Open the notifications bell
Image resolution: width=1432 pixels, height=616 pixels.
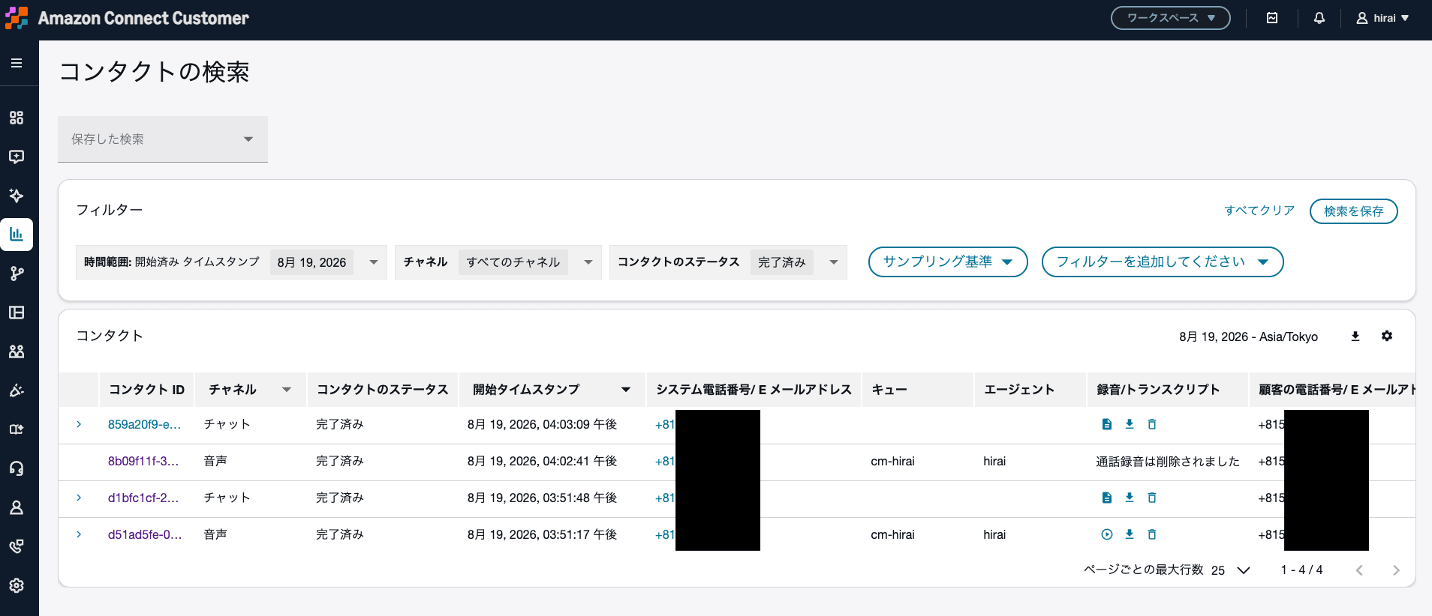coord(1319,18)
